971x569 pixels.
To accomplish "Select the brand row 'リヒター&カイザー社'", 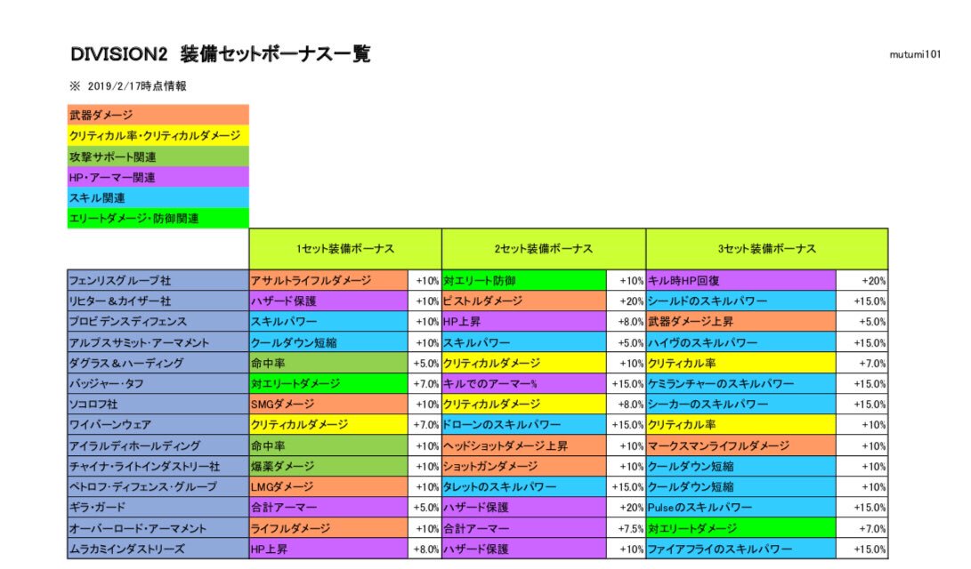I will click(158, 301).
